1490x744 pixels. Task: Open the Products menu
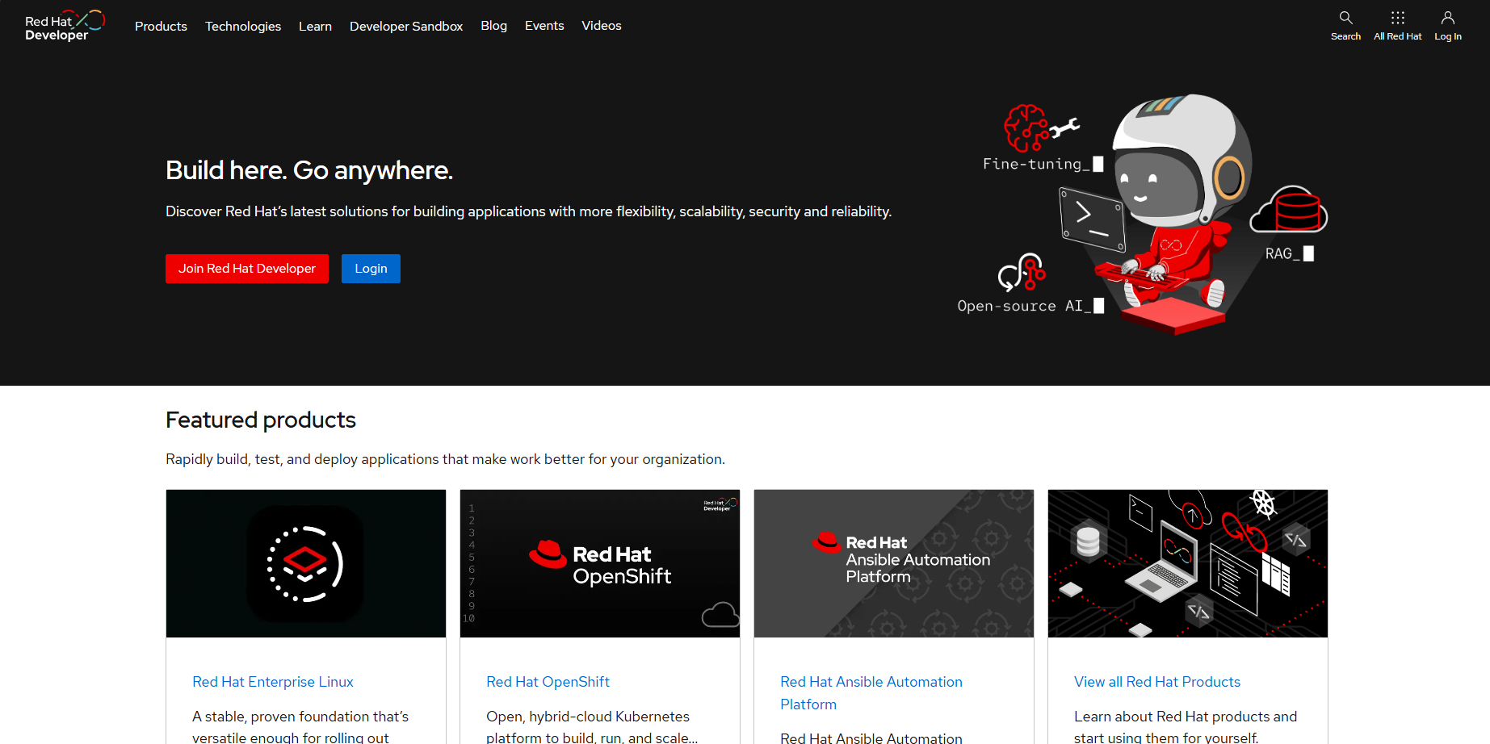161,26
